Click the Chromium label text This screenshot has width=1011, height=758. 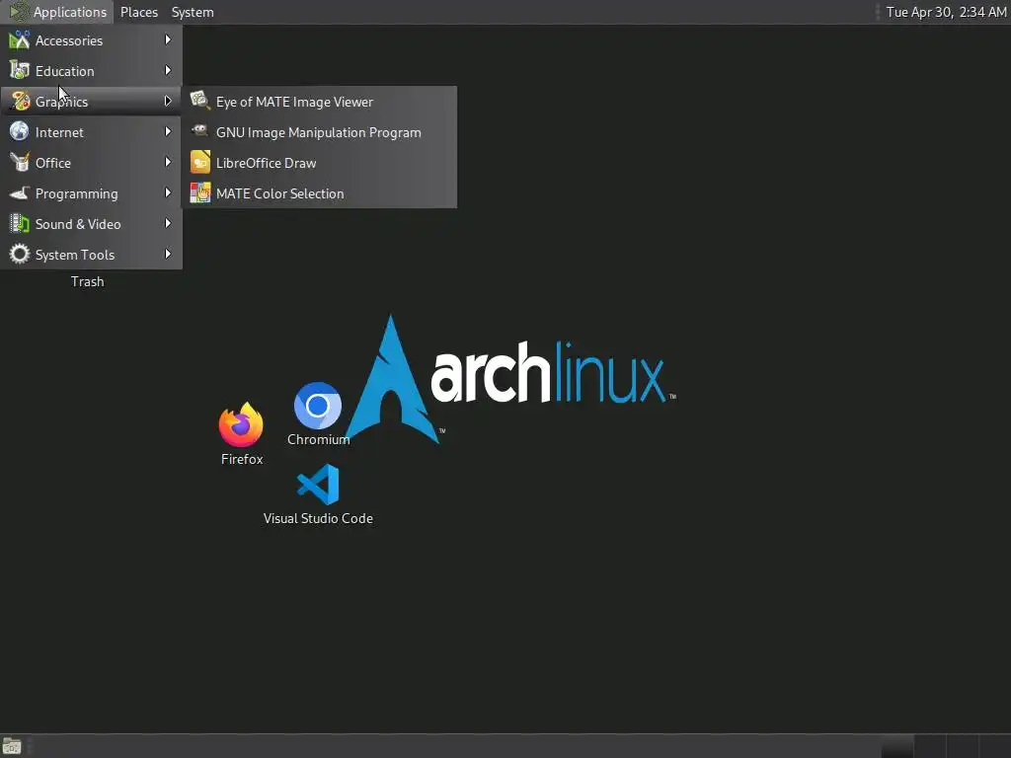(x=319, y=439)
